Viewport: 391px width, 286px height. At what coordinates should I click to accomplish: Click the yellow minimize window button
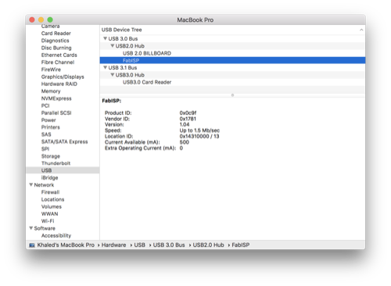(41, 20)
